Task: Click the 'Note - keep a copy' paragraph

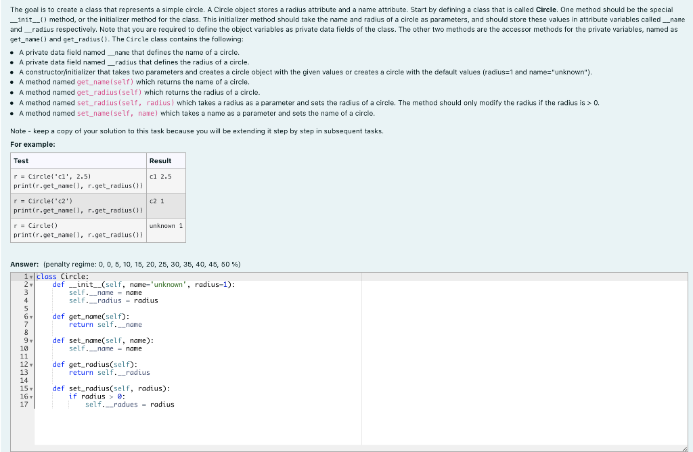Action: (x=197, y=131)
